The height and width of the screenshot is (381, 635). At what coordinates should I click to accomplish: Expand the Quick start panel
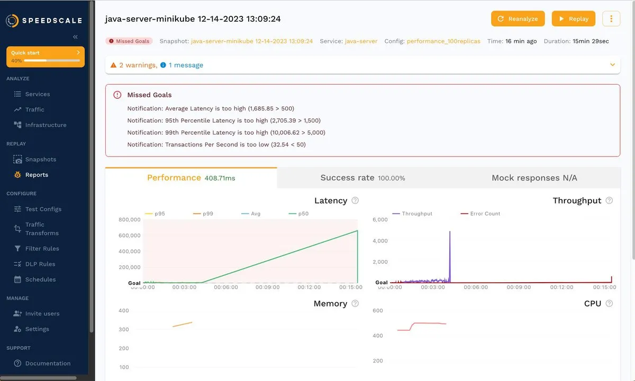coord(78,52)
